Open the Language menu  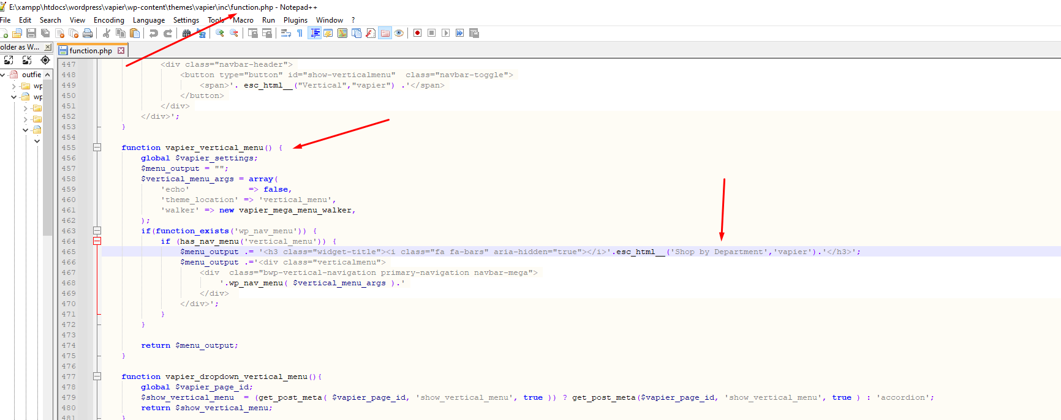149,20
